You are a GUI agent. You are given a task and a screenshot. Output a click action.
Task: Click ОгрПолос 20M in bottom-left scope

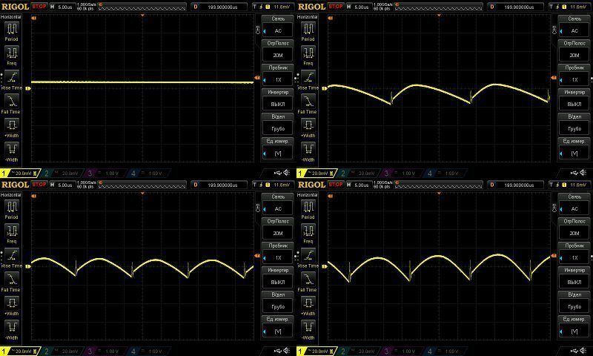278,229
